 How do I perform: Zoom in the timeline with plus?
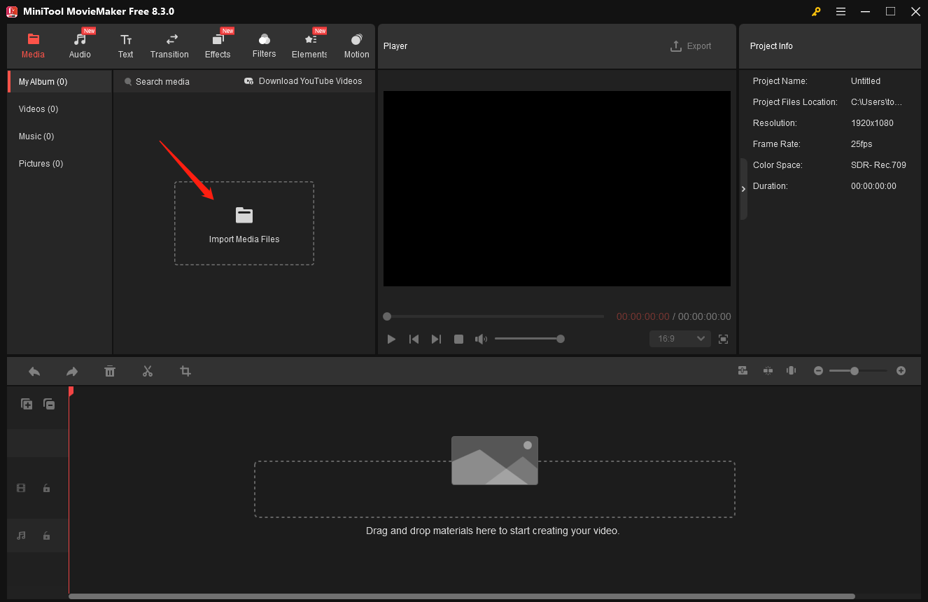[901, 371]
